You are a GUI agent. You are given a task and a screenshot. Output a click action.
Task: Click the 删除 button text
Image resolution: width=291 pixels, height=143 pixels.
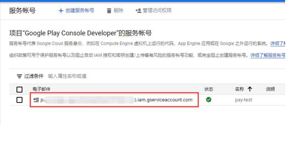[x=119, y=10]
